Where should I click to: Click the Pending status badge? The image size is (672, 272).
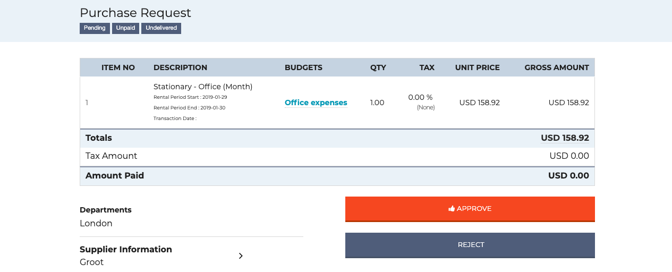click(x=95, y=28)
